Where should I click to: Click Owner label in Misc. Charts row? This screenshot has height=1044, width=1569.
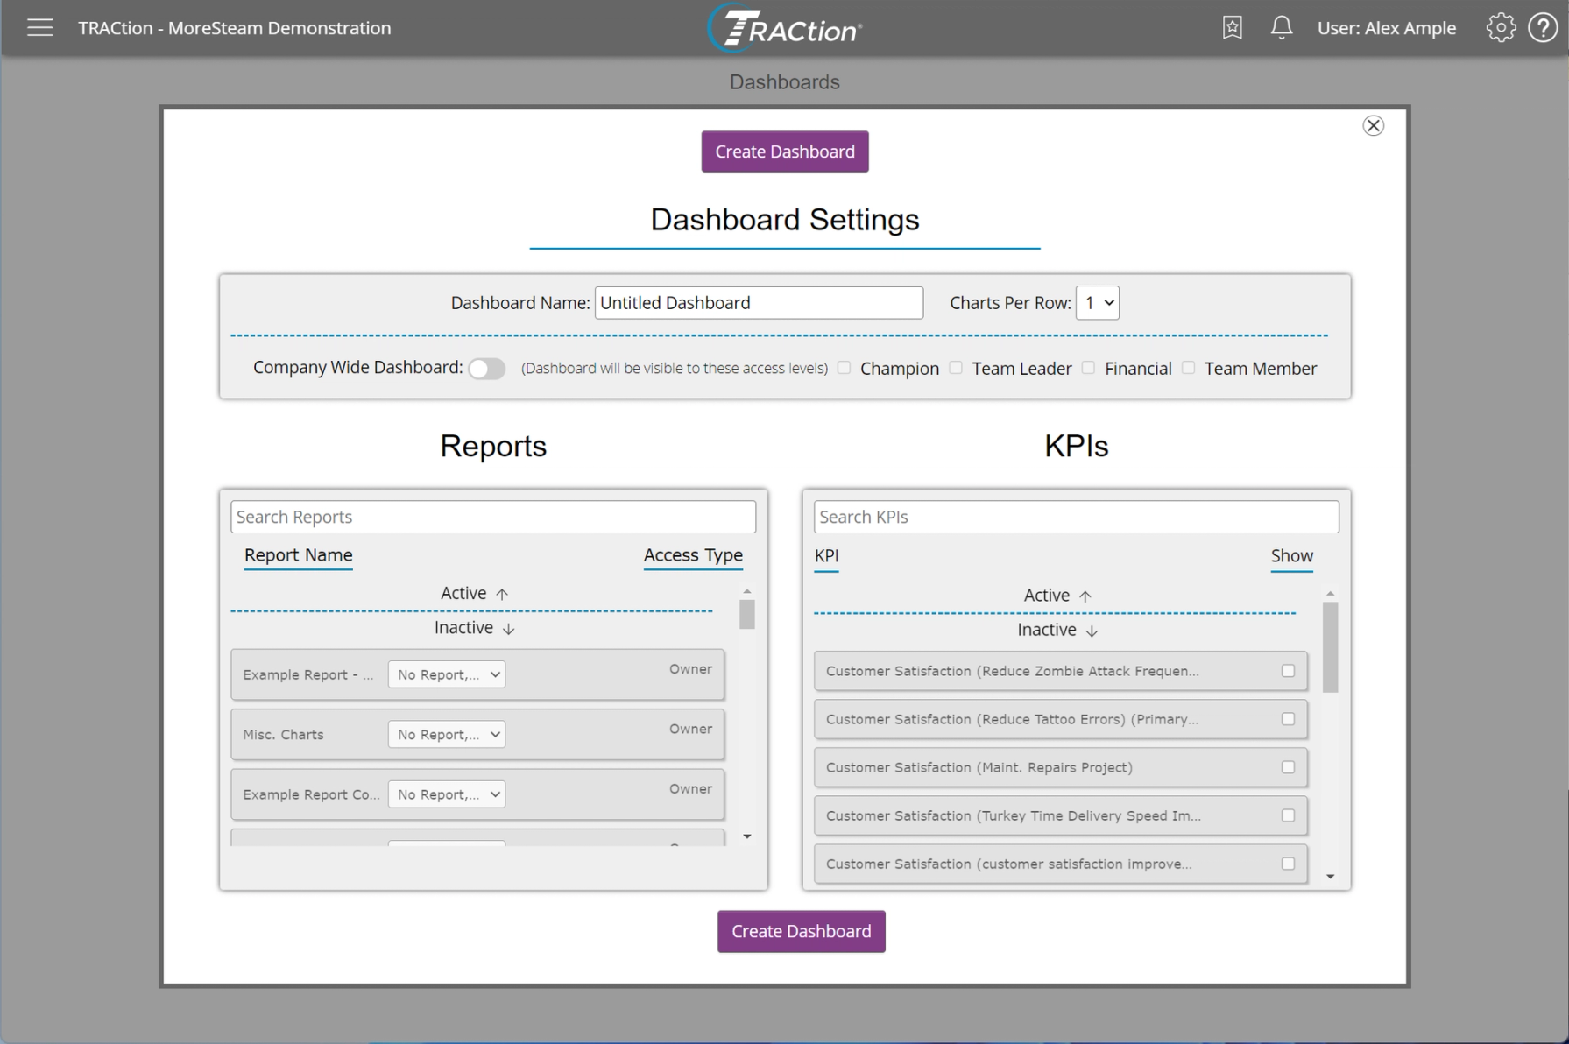(x=690, y=729)
